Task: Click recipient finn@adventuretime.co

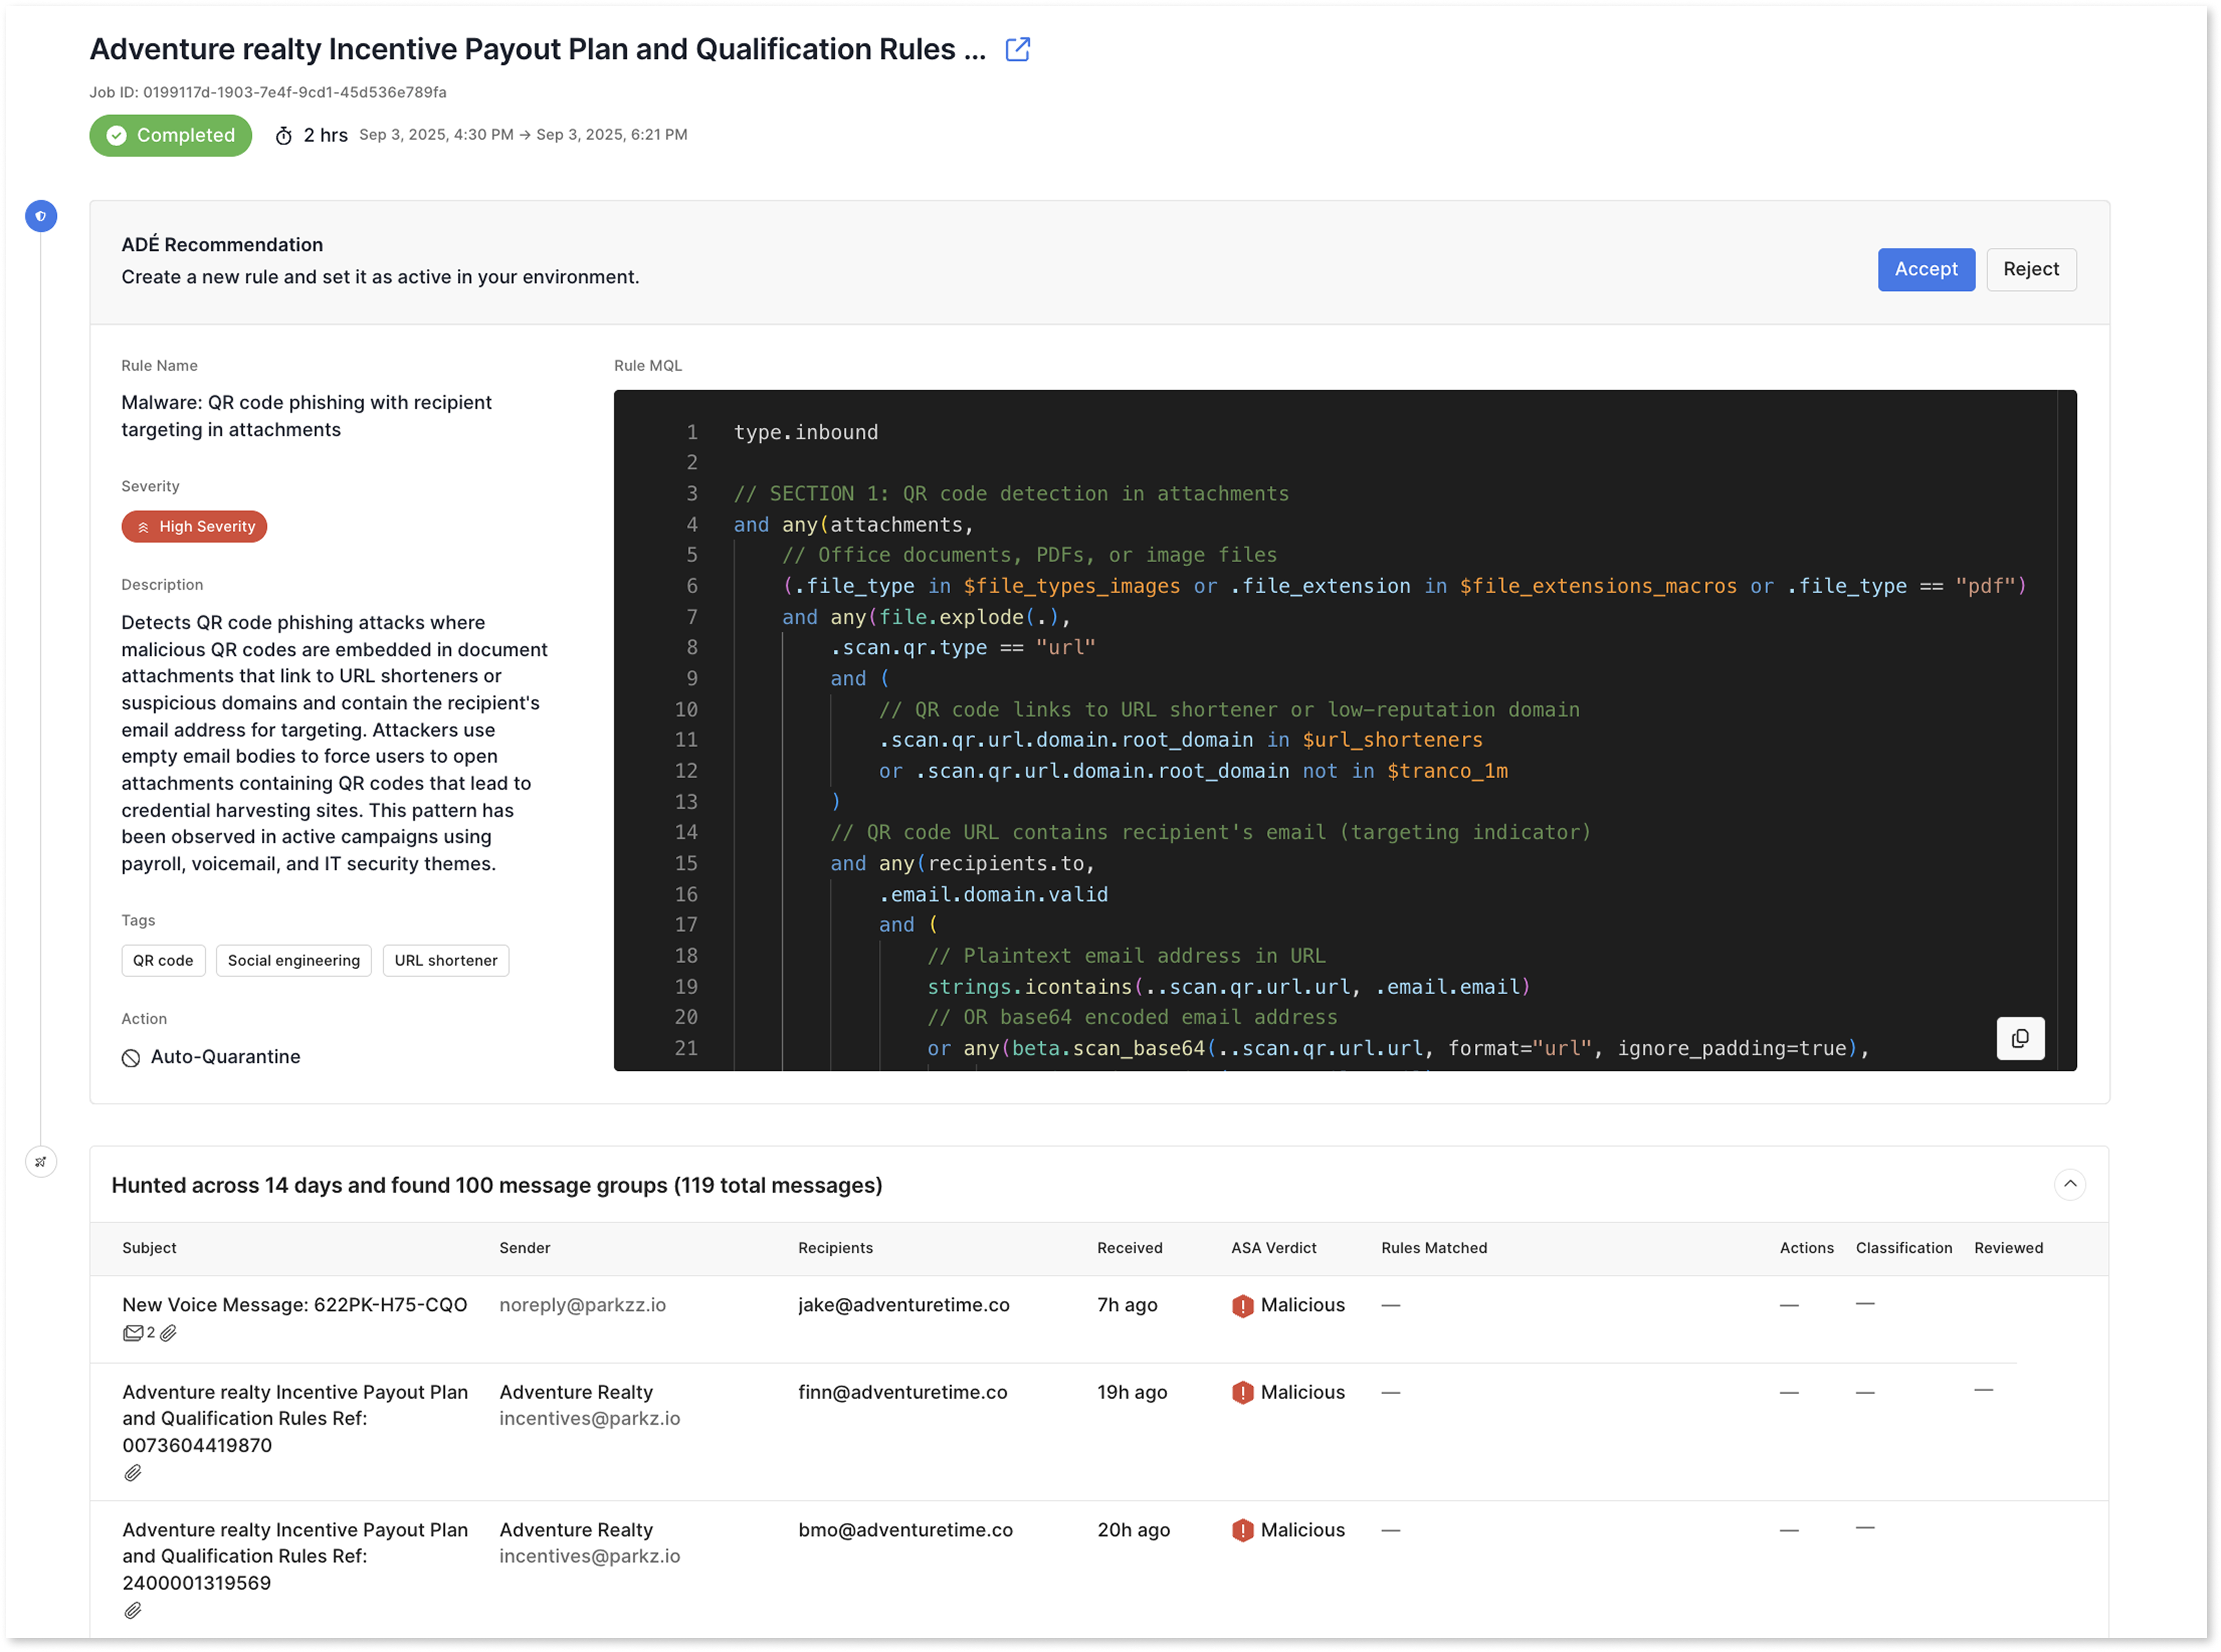Action: click(x=902, y=1393)
